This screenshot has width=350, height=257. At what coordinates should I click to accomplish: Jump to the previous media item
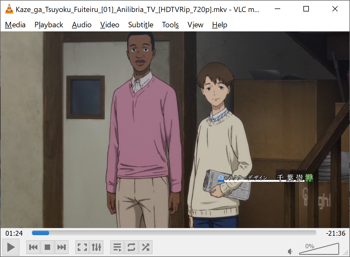tap(33, 247)
